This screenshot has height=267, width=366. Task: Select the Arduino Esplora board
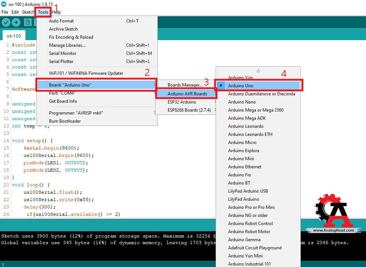pyautogui.click(x=258, y=151)
